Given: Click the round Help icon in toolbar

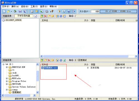Looking at the screenshot, I should click(x=69, y=11).
